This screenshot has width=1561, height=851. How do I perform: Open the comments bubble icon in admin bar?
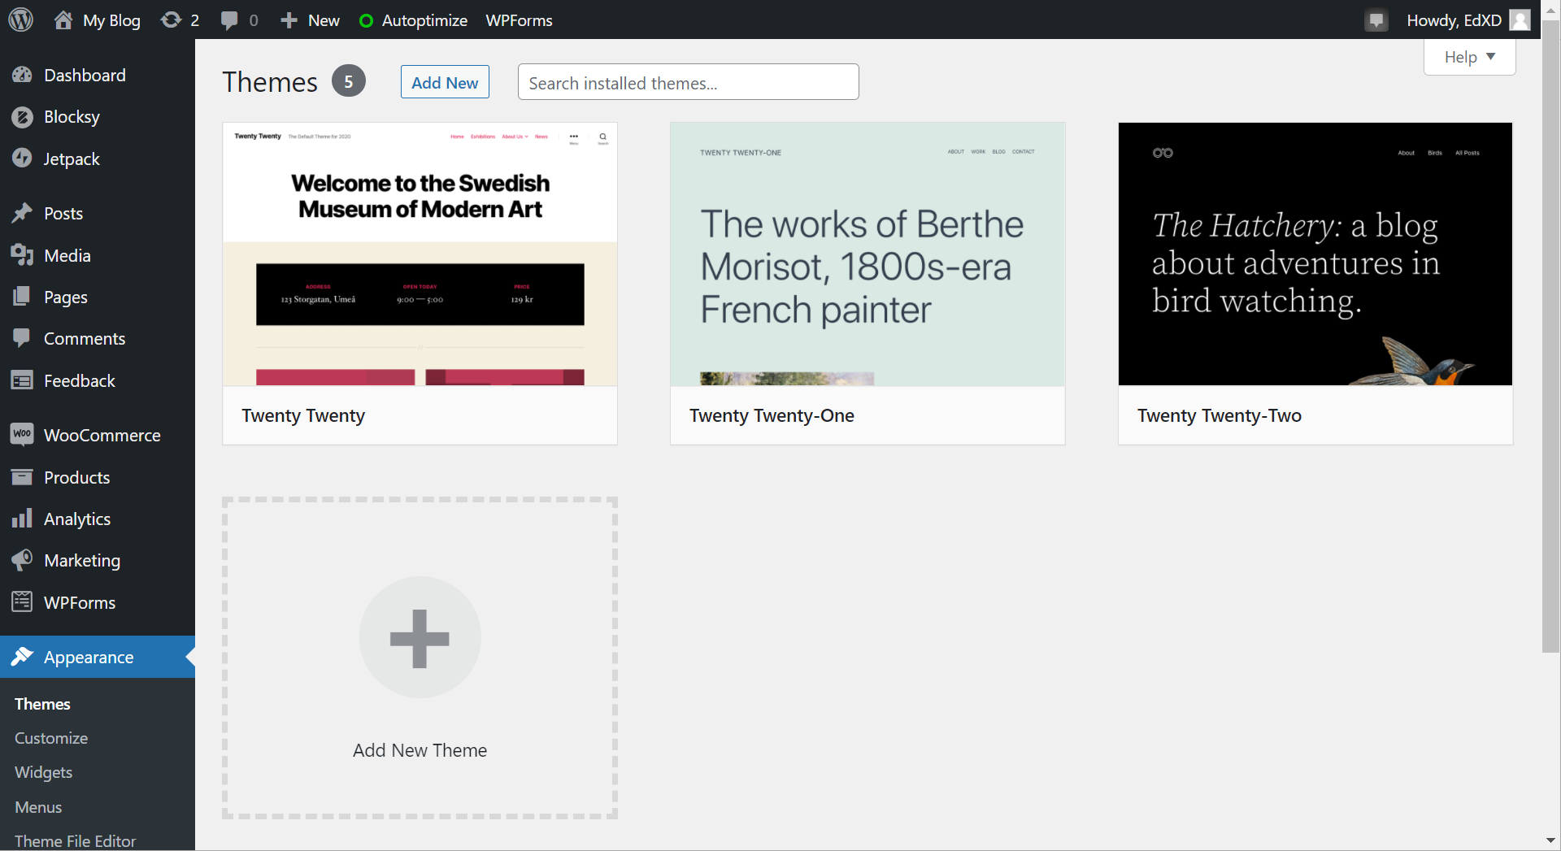tap(229, 20)
